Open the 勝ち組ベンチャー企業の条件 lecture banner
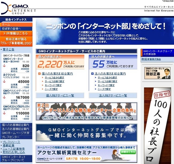Image resolution: width=174 pixels, height=164 pixels. (x=86, y=112)
